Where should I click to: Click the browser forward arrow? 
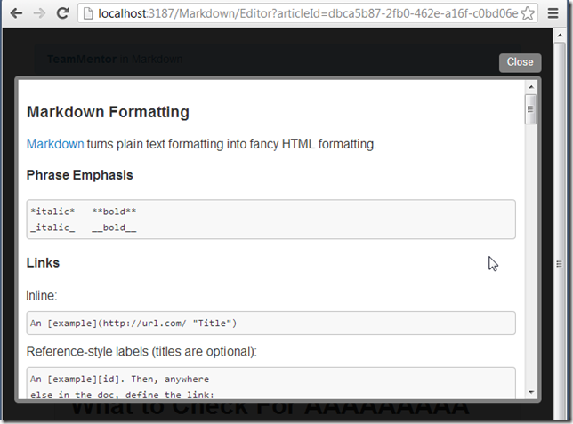pyautogui.click(x=38, y=13)
